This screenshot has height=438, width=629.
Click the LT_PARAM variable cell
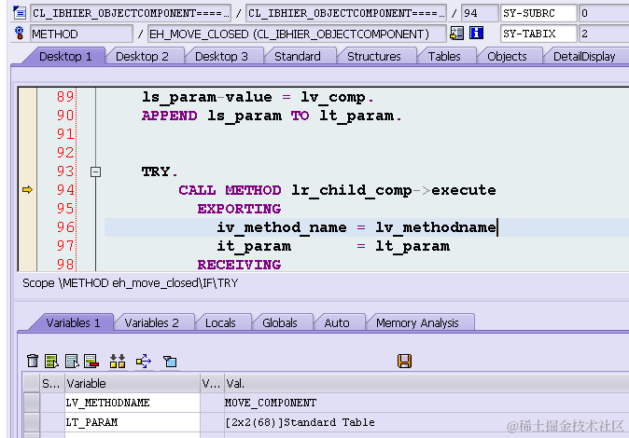[x=133, y=422]
